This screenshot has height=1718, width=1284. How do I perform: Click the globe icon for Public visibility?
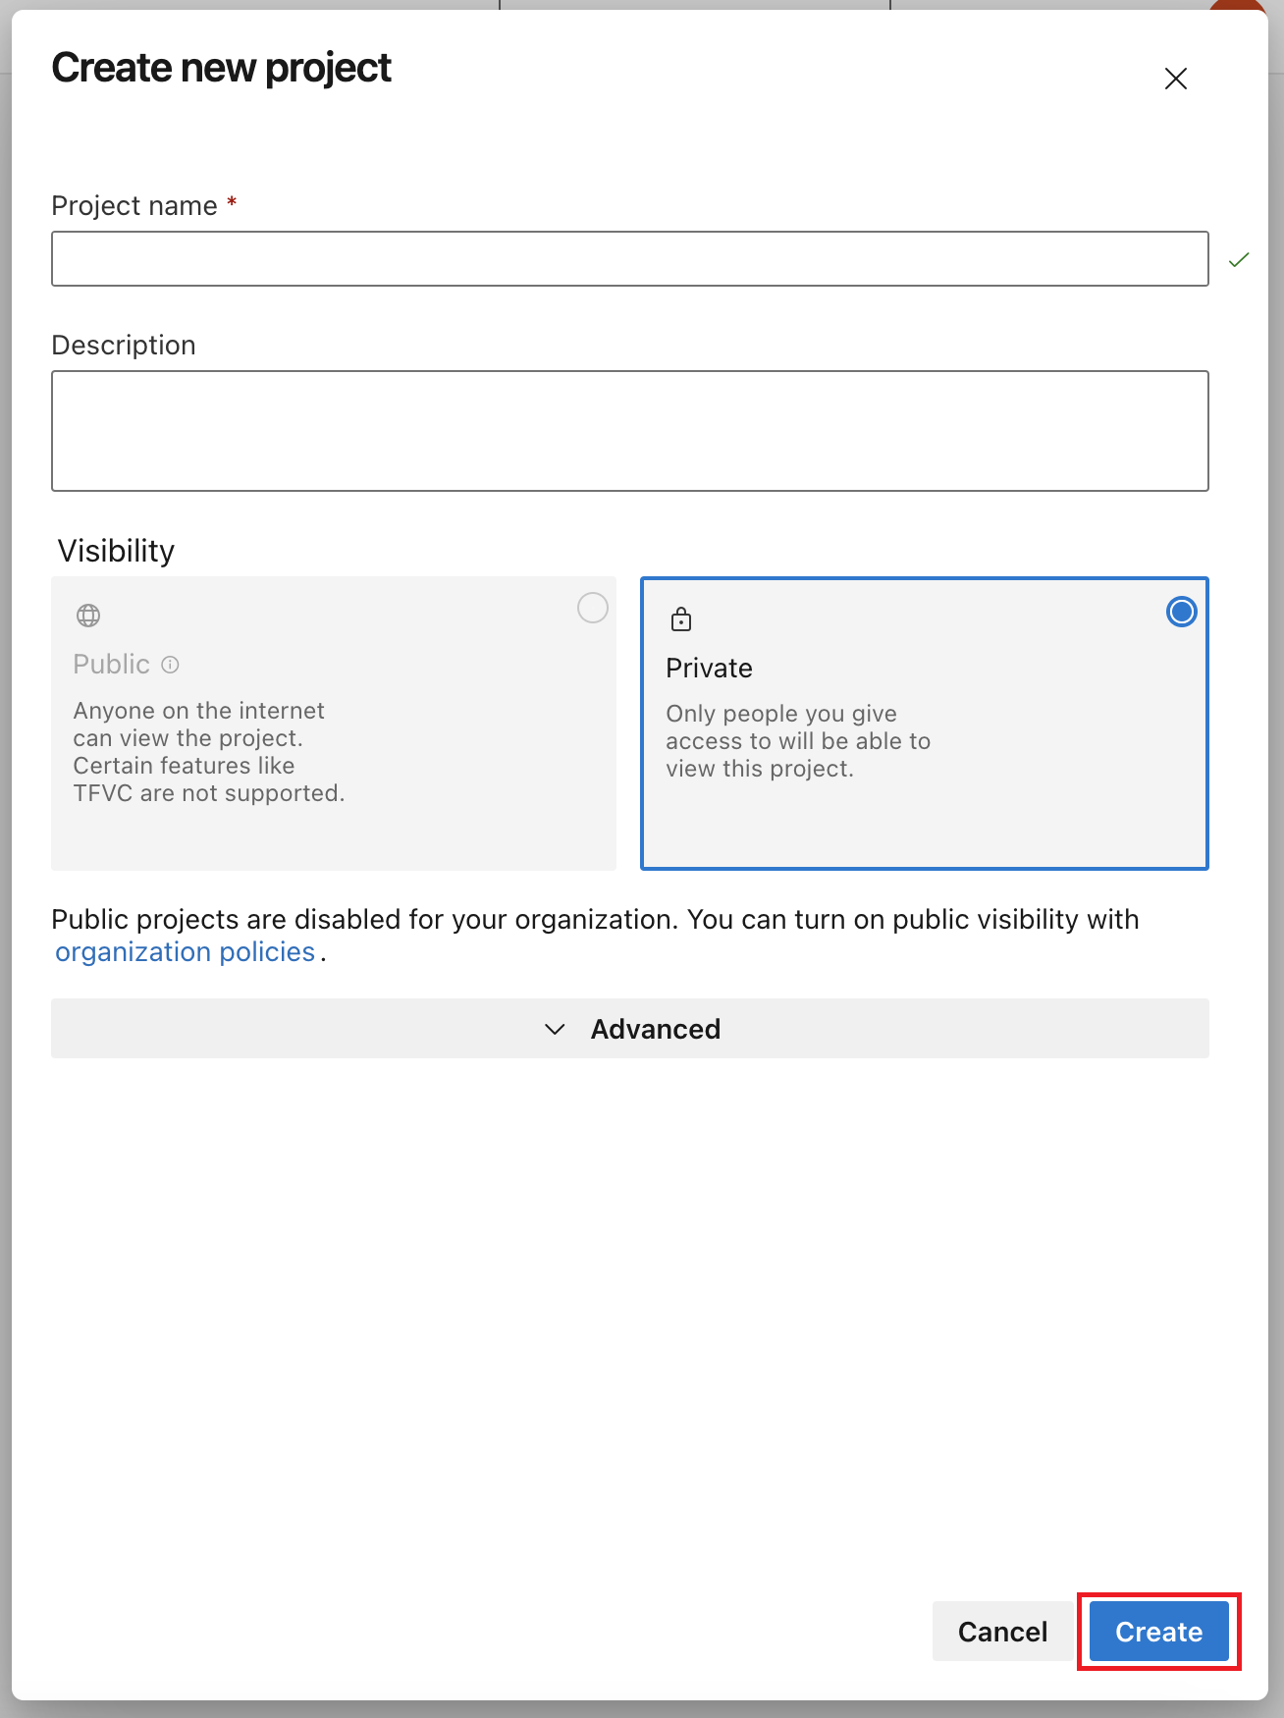coord(88,616)
